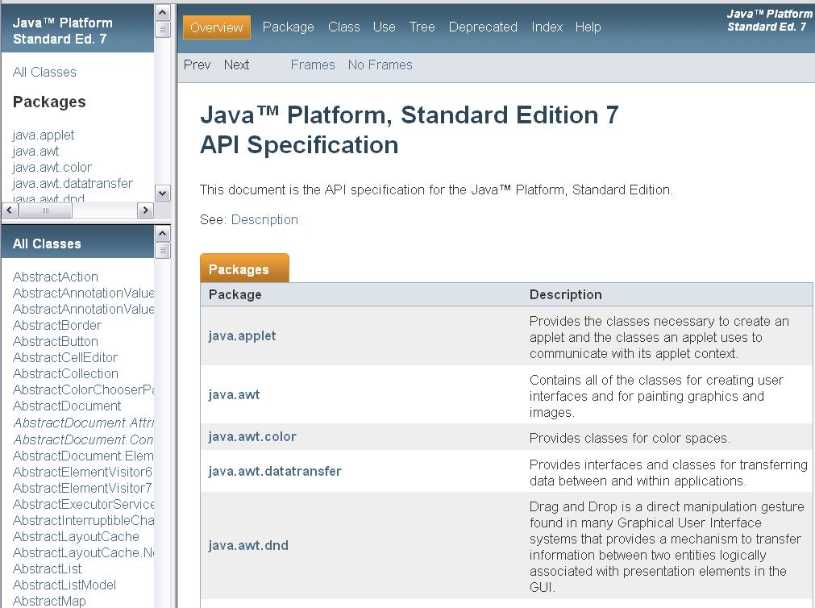Screen dimensions: 815x608
Task: Click the 'Provides classes for color spaces.' description
Action: pos(630,438)
